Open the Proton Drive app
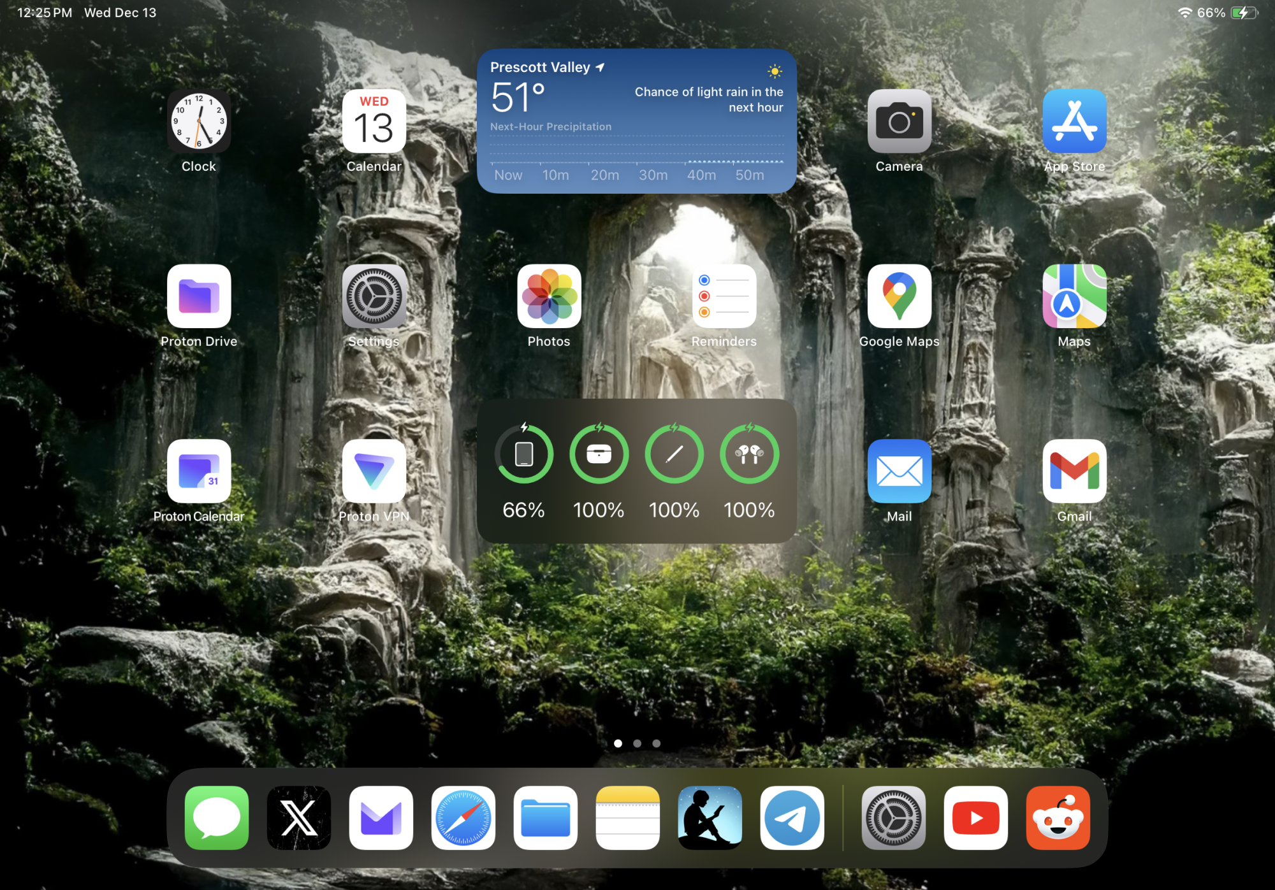The image size is (1275, 890). [x=199, y=296]
